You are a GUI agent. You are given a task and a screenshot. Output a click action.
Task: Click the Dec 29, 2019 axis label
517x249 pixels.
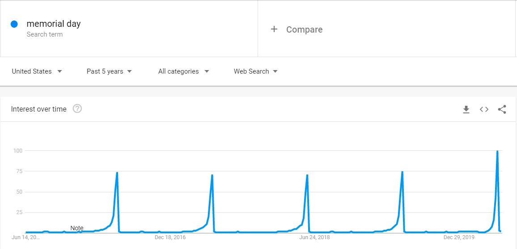(459, 237)
